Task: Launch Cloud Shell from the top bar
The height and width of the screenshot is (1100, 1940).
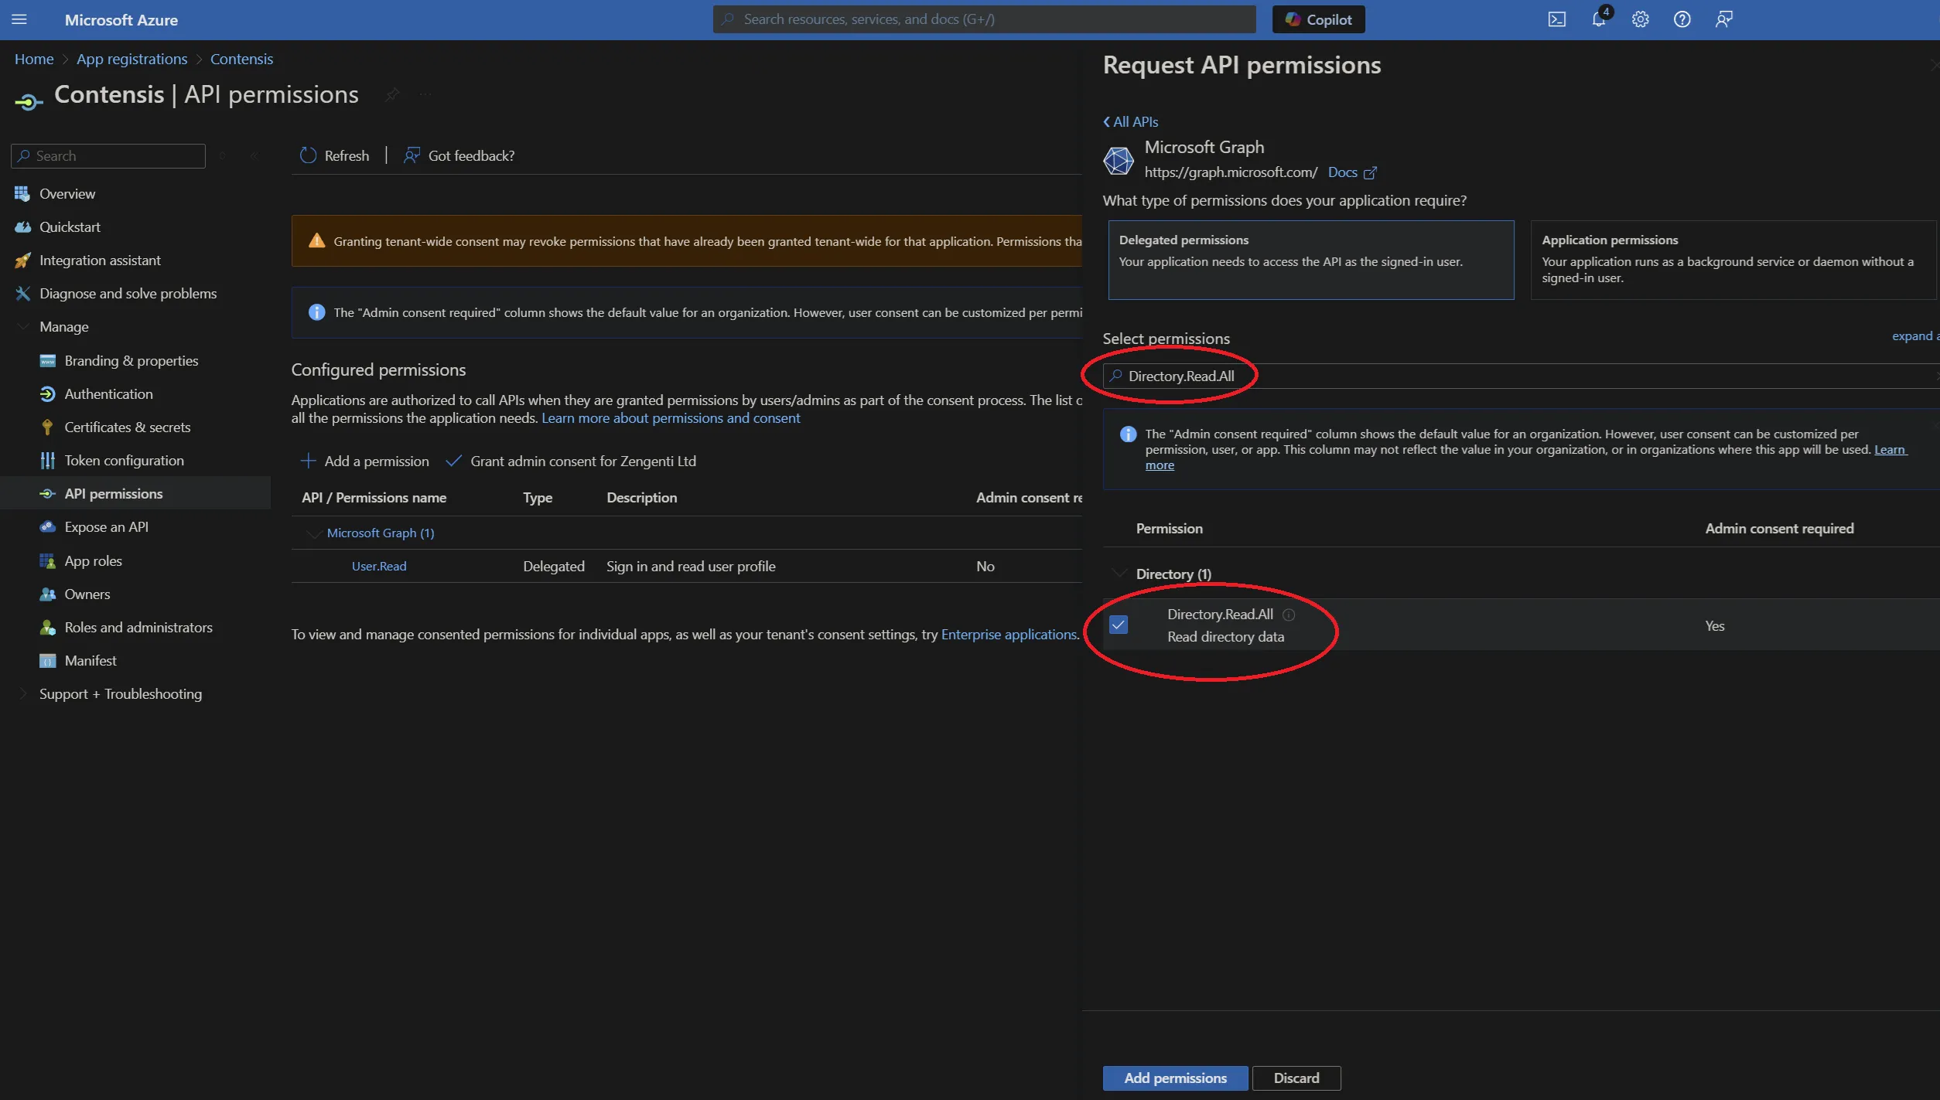Action: point(1556,19)
